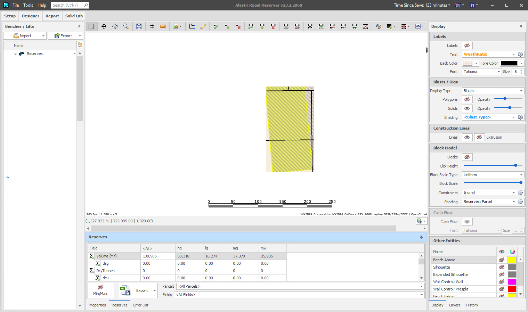The height and width of the screenshot is (312, 528).
Task: Select the ruler measure tool
Action: [163, 26]
